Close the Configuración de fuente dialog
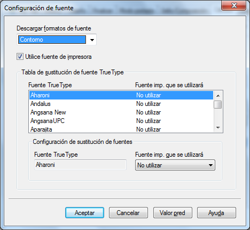The image size is (250, 230). coord(234,5)
